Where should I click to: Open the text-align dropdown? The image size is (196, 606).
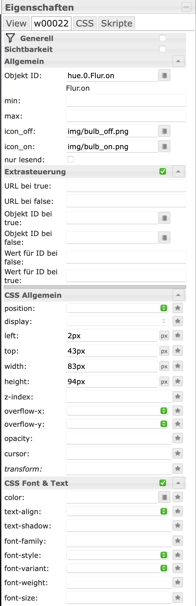tap(117, 511)
